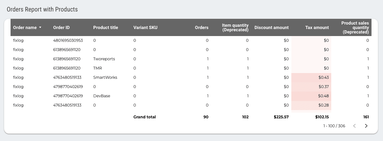Image resolution: width=383 pixels, height=141 pixels.
Task: Click the grand total sales quantity 161
Action: pos(366,117)
